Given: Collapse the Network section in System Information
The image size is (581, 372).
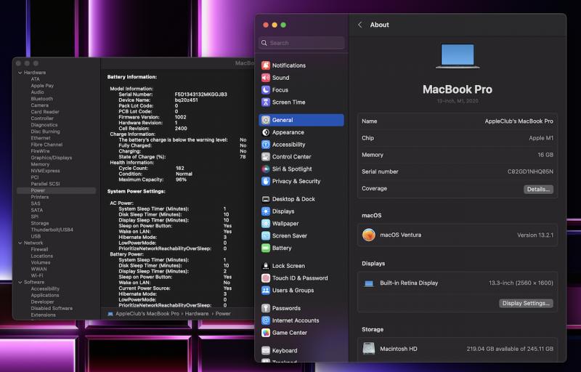Looking at the screenshot, I should (x=20, y=243).
